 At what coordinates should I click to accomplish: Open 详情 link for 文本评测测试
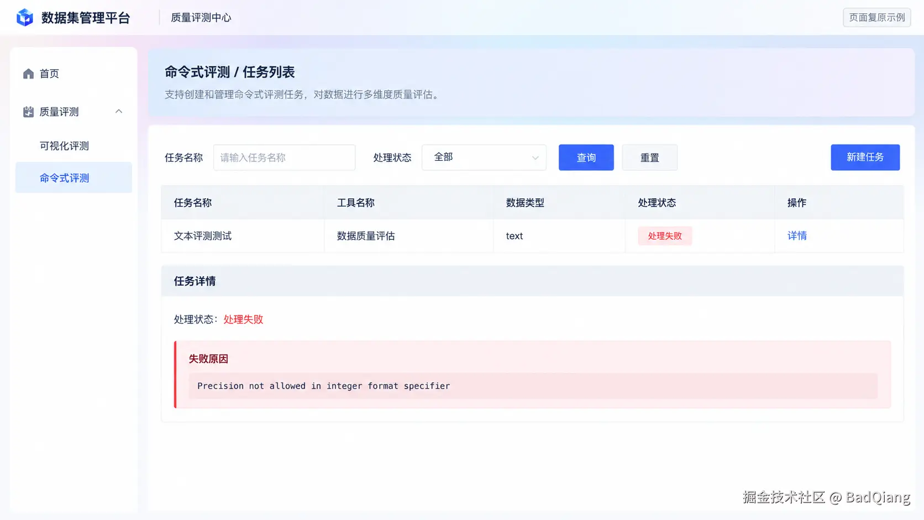point(797,236)
